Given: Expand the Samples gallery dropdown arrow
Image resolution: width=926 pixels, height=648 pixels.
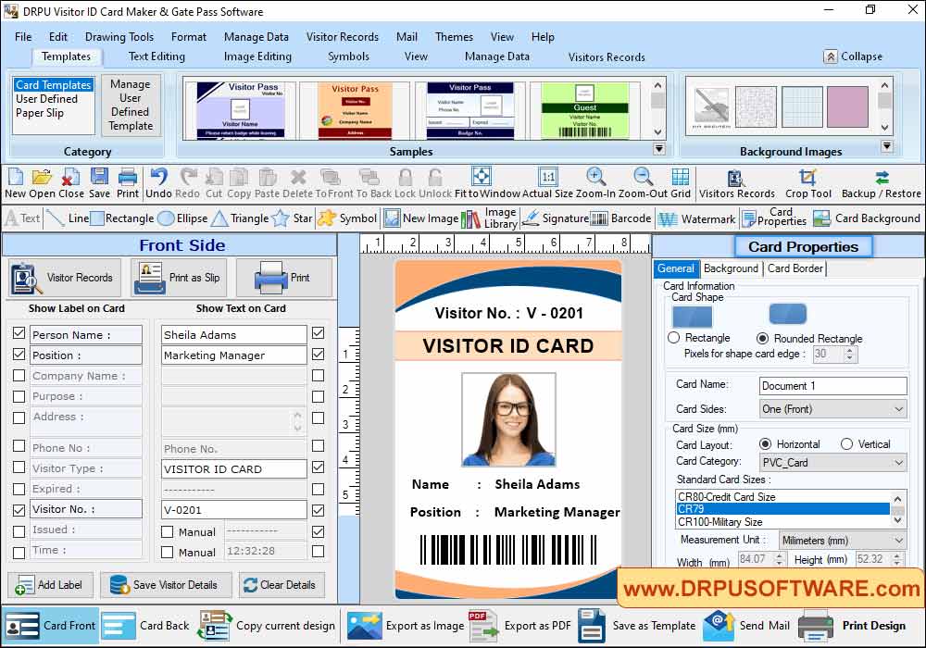Looking at the screenshot, I should pyautogui.click(x=659, y=149).
